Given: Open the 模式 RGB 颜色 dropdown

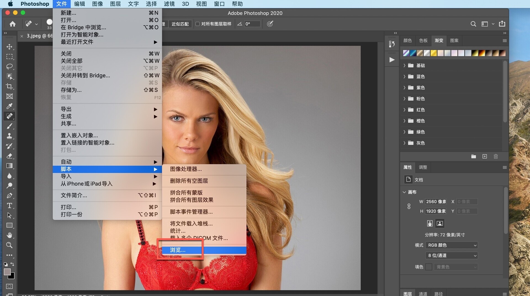Looking at the screenshot, I should (x=452, y=245).
